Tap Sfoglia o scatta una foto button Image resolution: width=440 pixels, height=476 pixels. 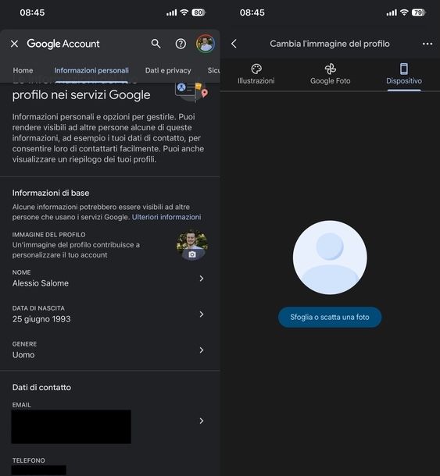[x=330, y=318]
